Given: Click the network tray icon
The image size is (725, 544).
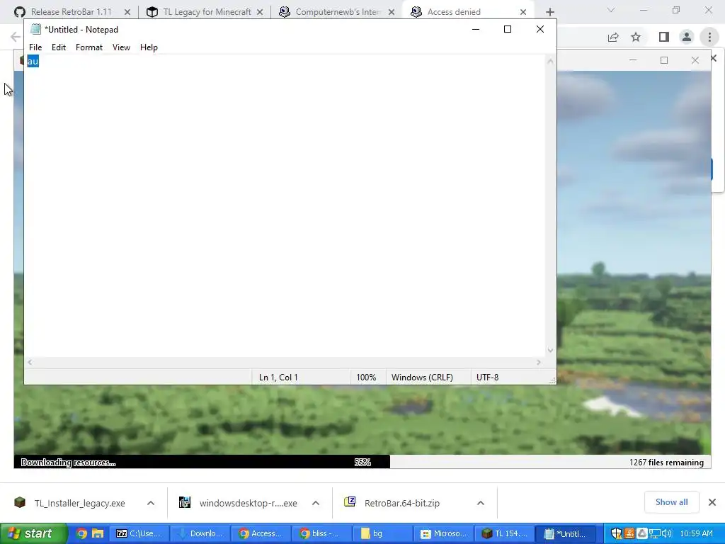Looking at the screenshot, I should click(x=654, y=533).
